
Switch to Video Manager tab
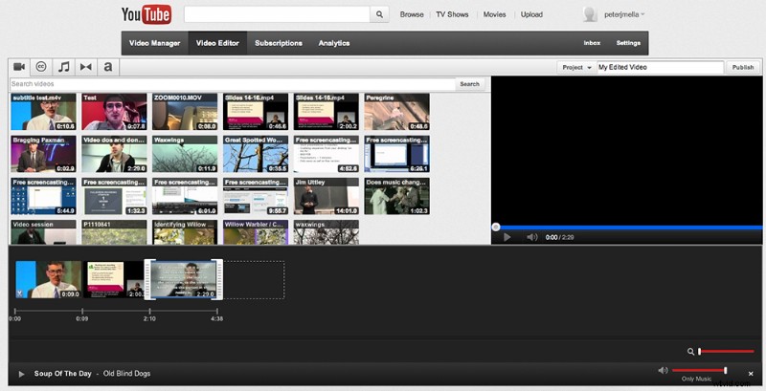[x=154, y=43]
